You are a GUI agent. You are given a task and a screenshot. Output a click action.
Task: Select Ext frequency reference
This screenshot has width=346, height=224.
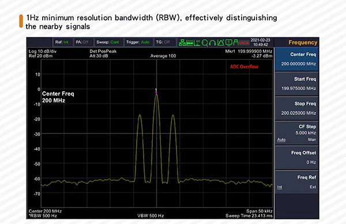tap(313, 187)
